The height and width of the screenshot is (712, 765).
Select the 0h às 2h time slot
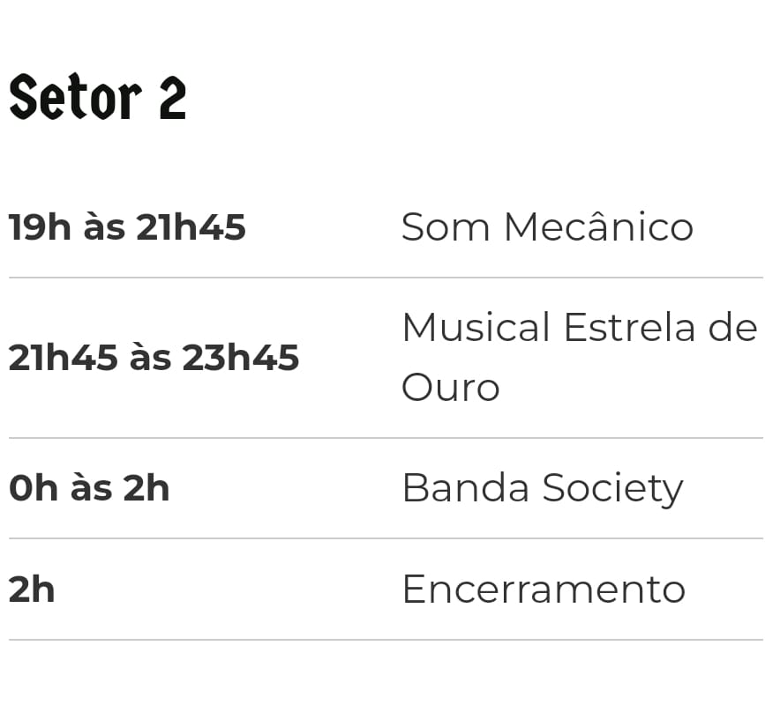click(x=89, y=488)
